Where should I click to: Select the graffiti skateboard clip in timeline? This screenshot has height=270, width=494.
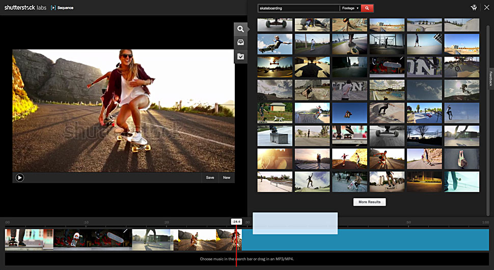pos(72,239)
